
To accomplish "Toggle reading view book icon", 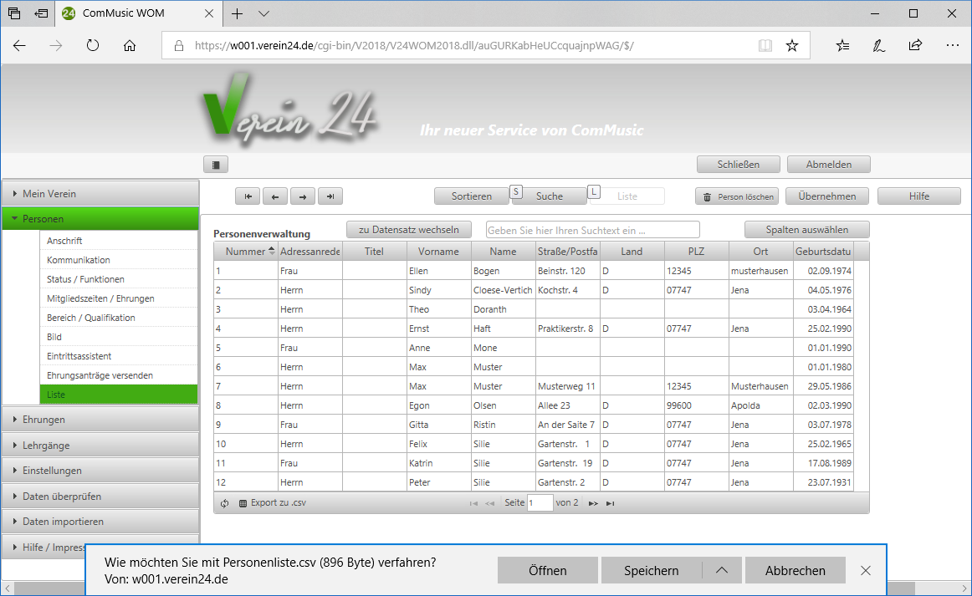I will (x=765, y=45).
